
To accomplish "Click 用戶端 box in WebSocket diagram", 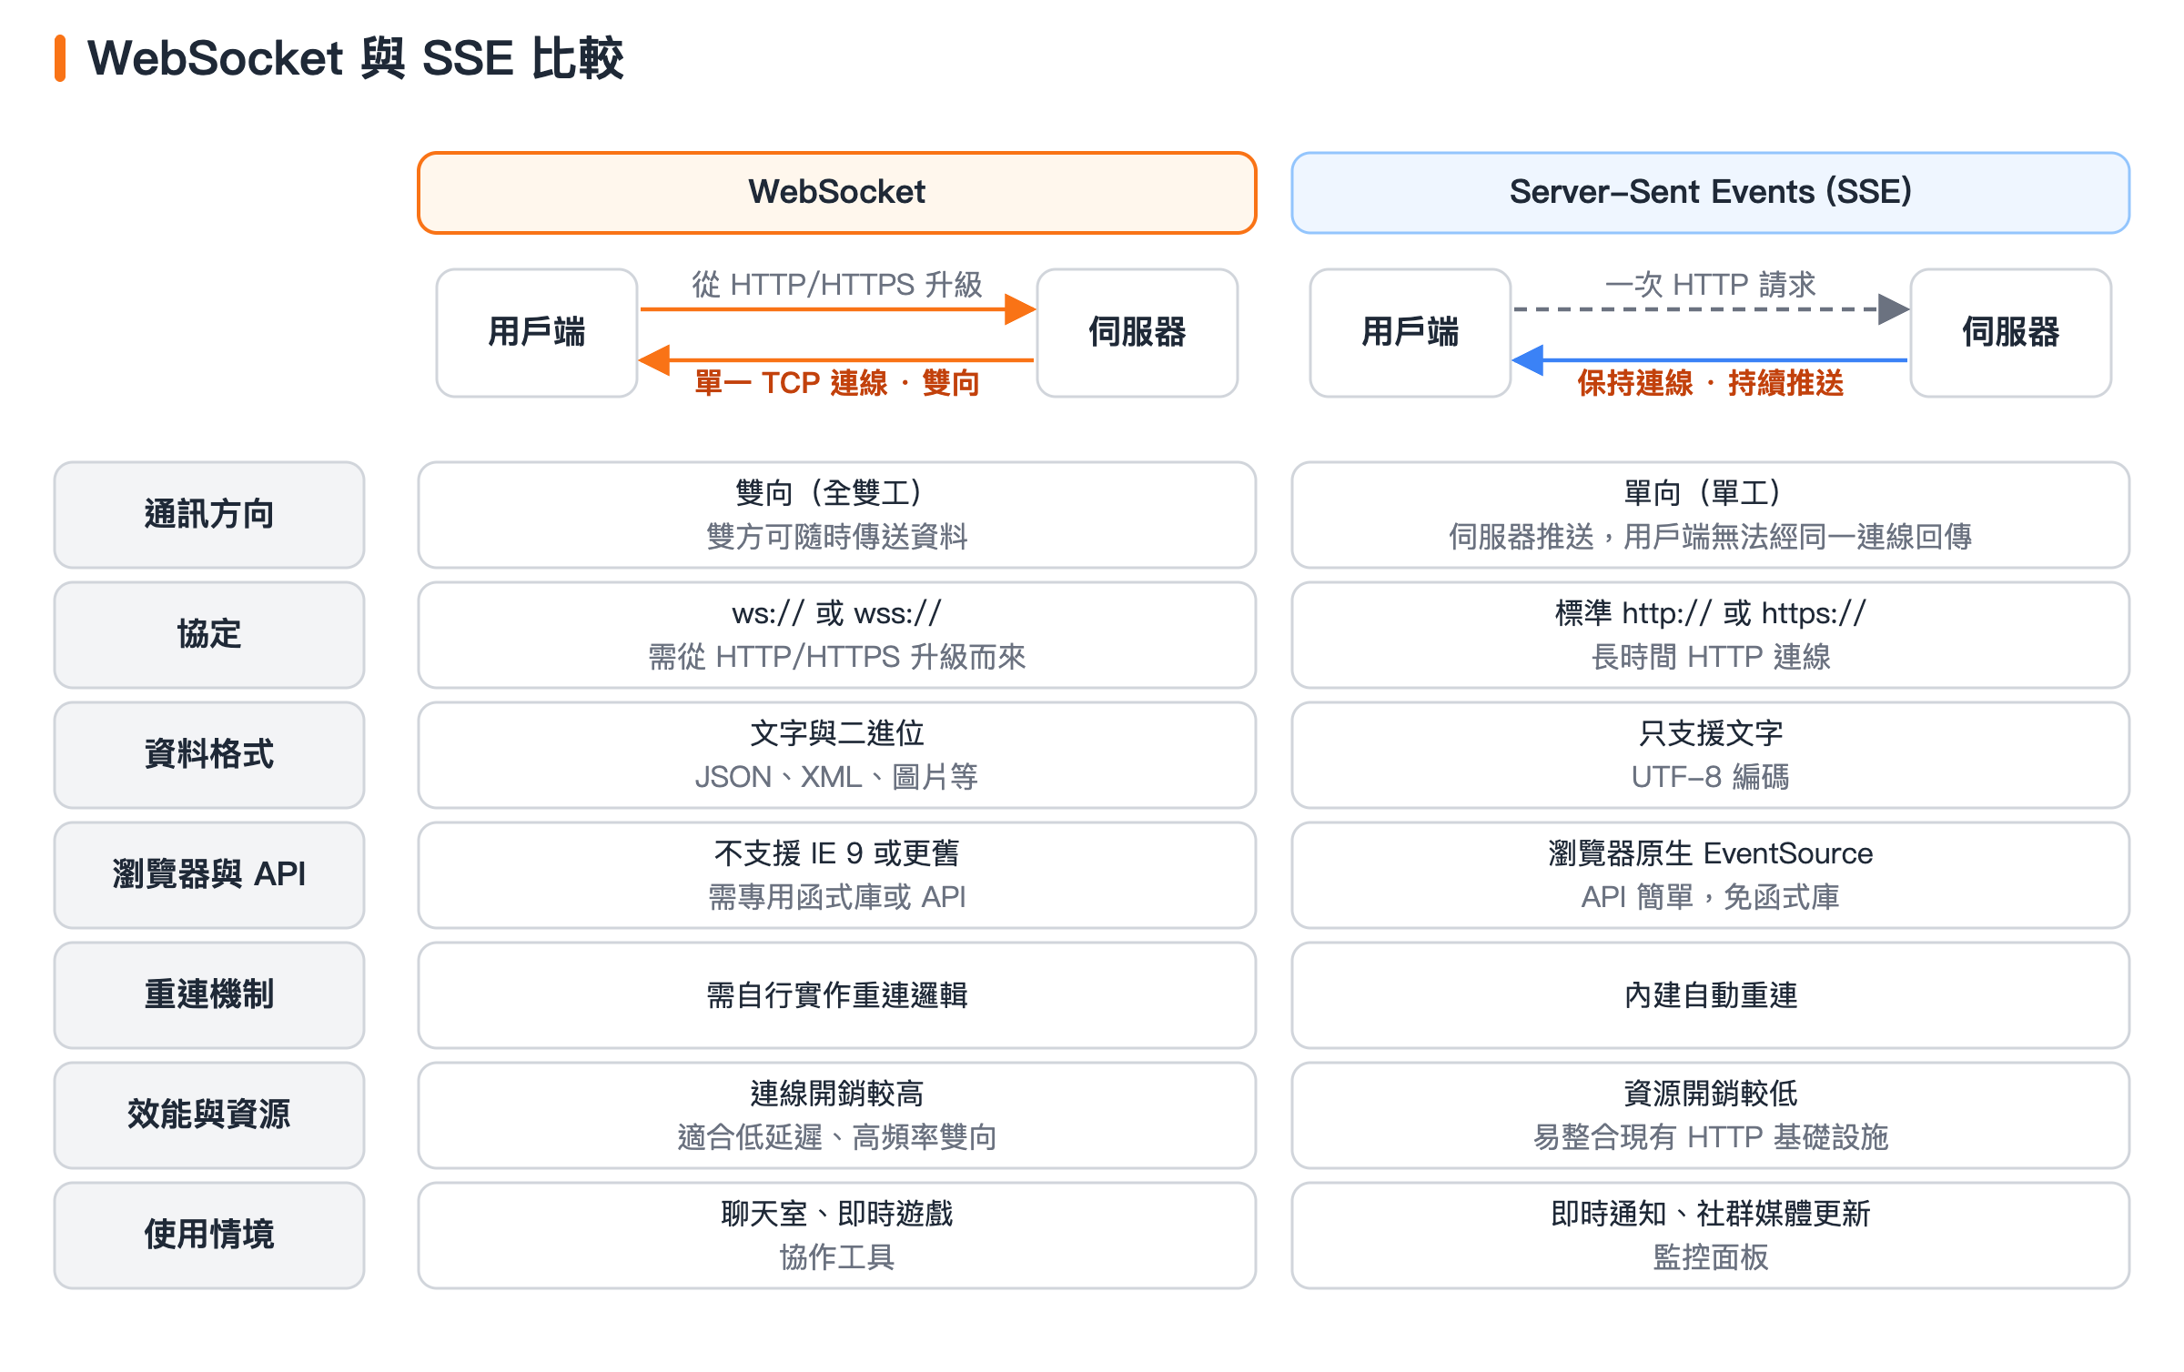I will click(x=537, y=333).
